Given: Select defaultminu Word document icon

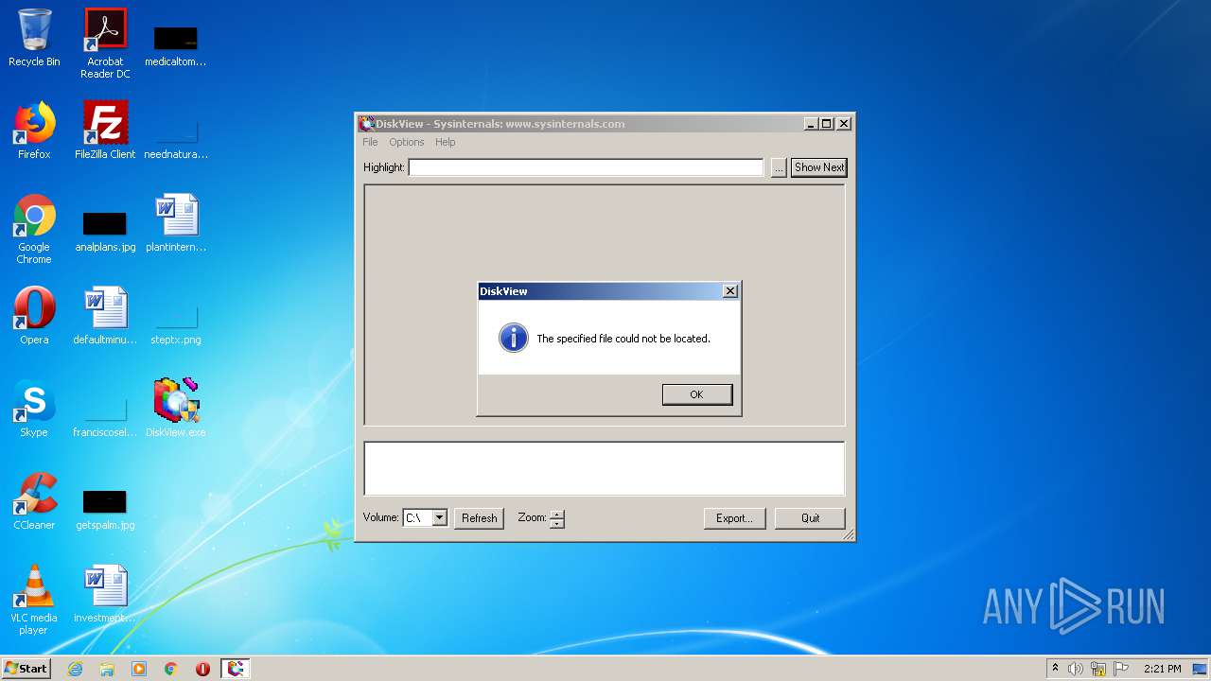Looking at the screenshot, I should pyautogui.click(x=105, y=316).
